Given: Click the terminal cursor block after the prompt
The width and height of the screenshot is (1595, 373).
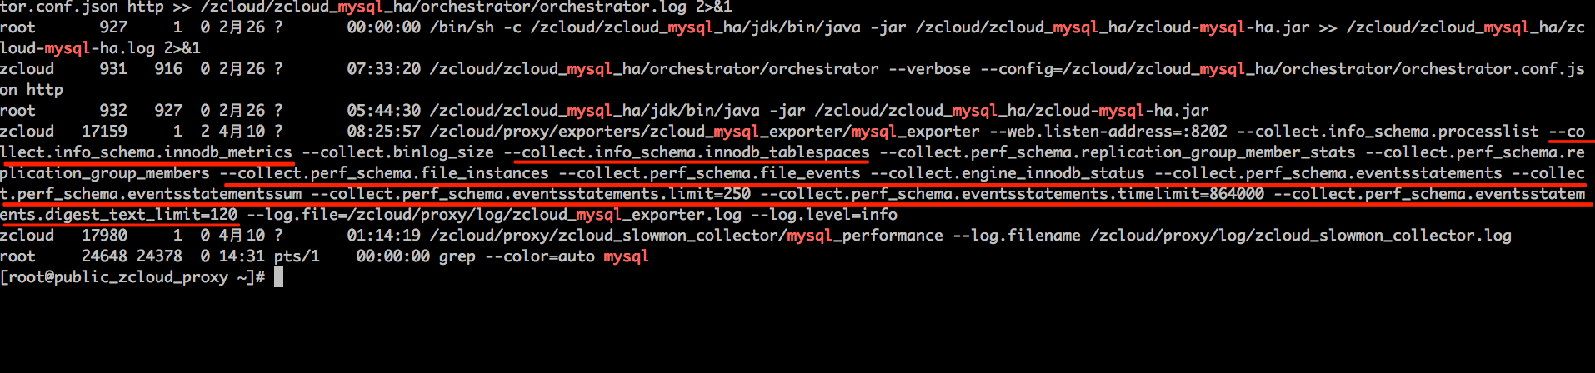Looking at the screenshot, I should click(278, 277).
